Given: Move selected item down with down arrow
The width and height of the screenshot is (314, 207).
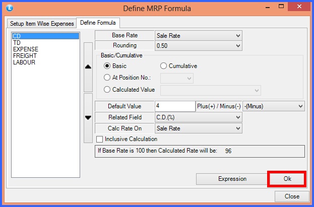Looking at the screenshot, I should point(88,118).
